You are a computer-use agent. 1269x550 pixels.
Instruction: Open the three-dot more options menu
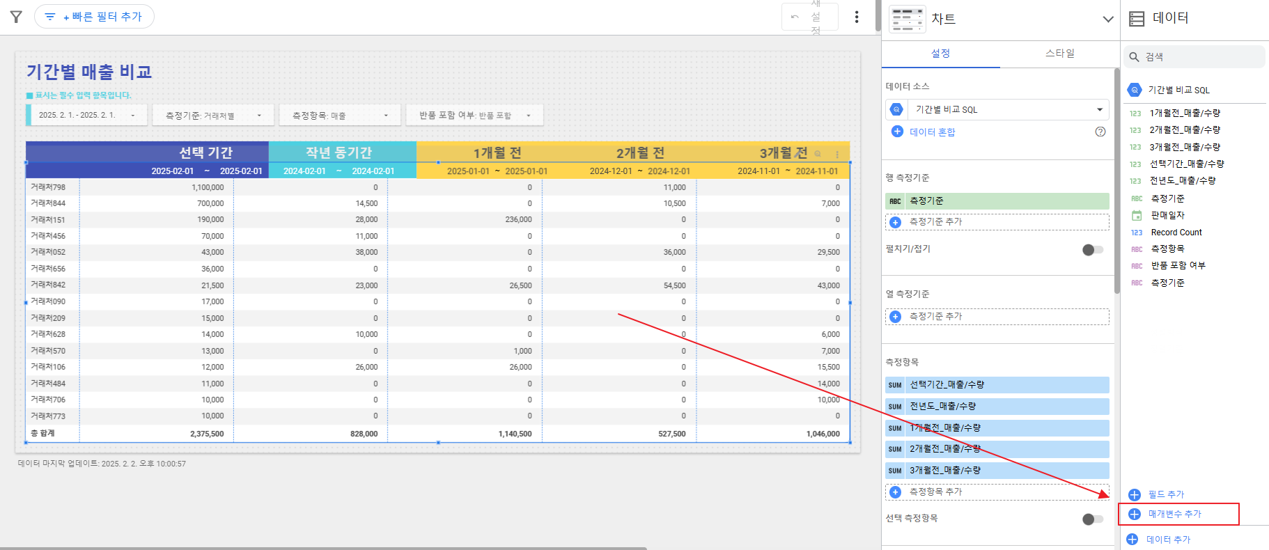click(857, 17)
